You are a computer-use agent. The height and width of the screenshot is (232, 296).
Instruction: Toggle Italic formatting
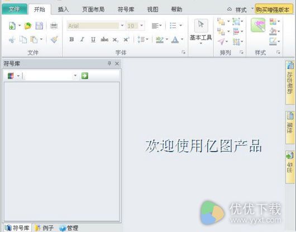(82, 40)
